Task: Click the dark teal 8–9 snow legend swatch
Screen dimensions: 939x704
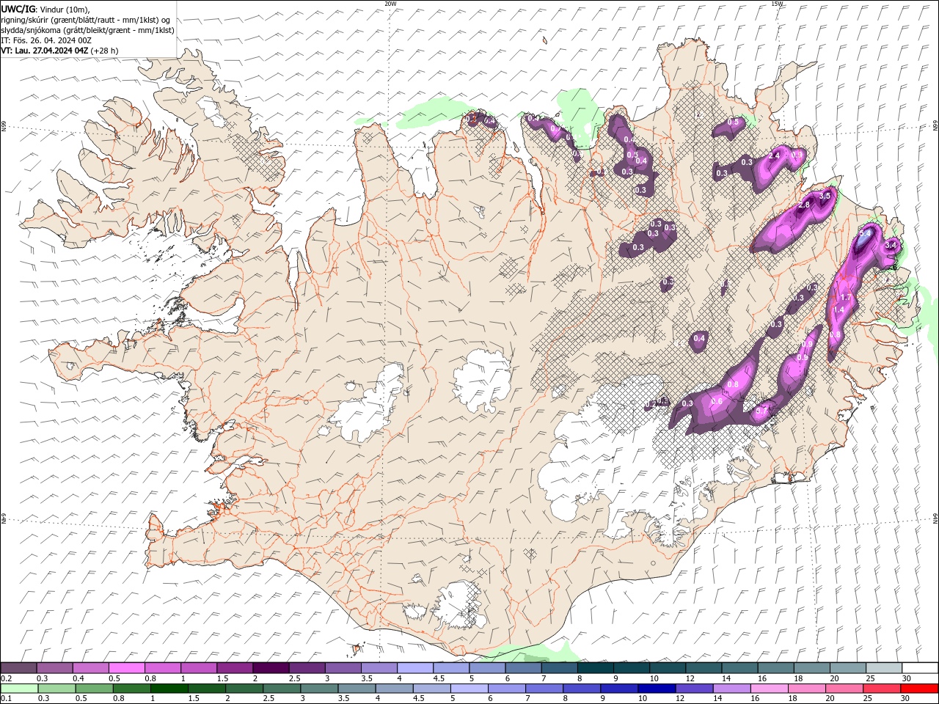Action: [x=595, y=667]
